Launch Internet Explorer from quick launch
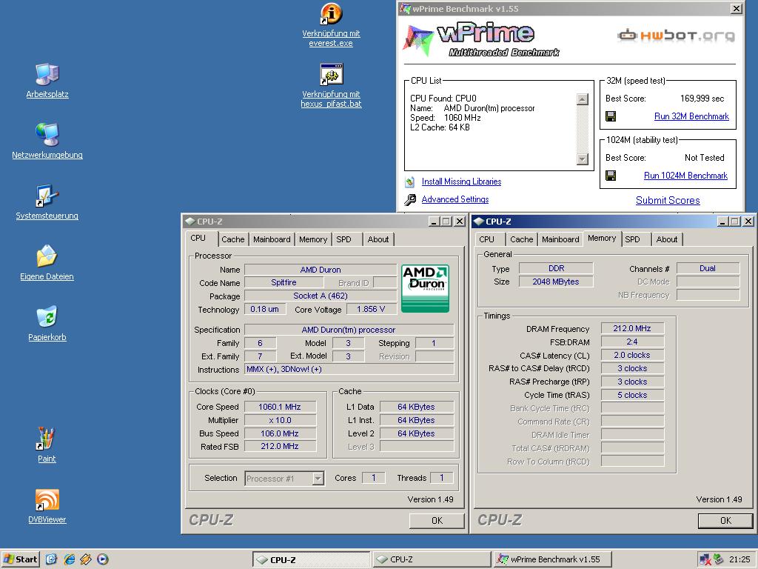Viewport: 758px width, 569px height. point(70,559)
